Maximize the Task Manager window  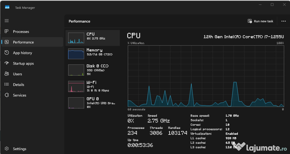[272, 5]
